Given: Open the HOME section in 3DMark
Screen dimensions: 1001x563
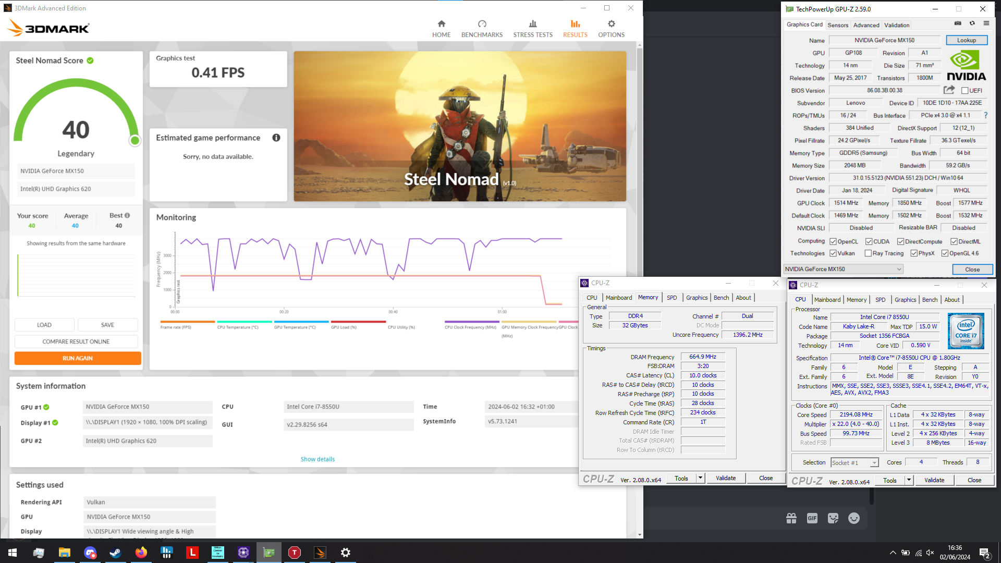Looking at the screenshot, I should click(x=441, y=29).
